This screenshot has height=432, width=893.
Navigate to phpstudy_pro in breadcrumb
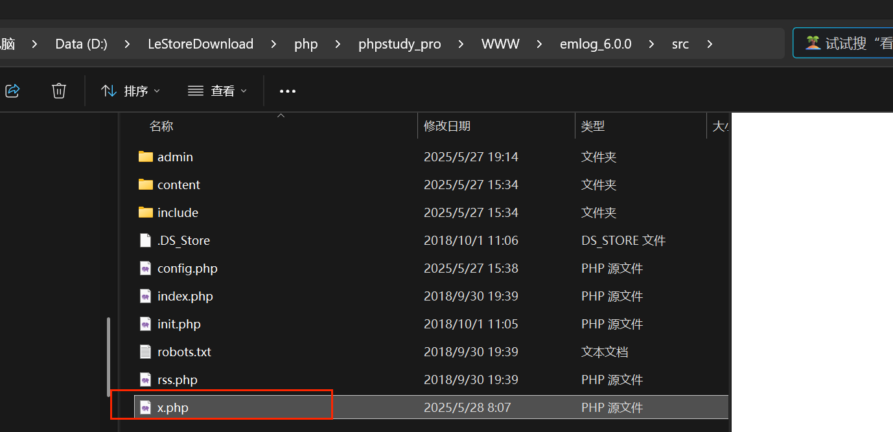click(399, 44)
